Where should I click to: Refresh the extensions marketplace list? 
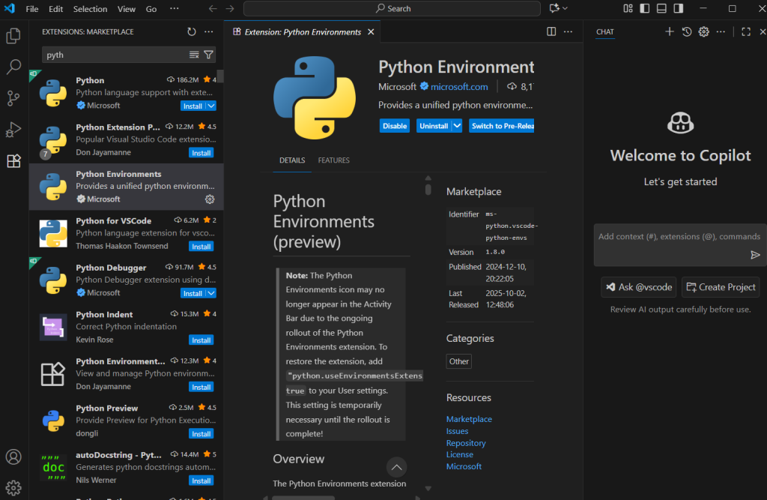[192, 32]
